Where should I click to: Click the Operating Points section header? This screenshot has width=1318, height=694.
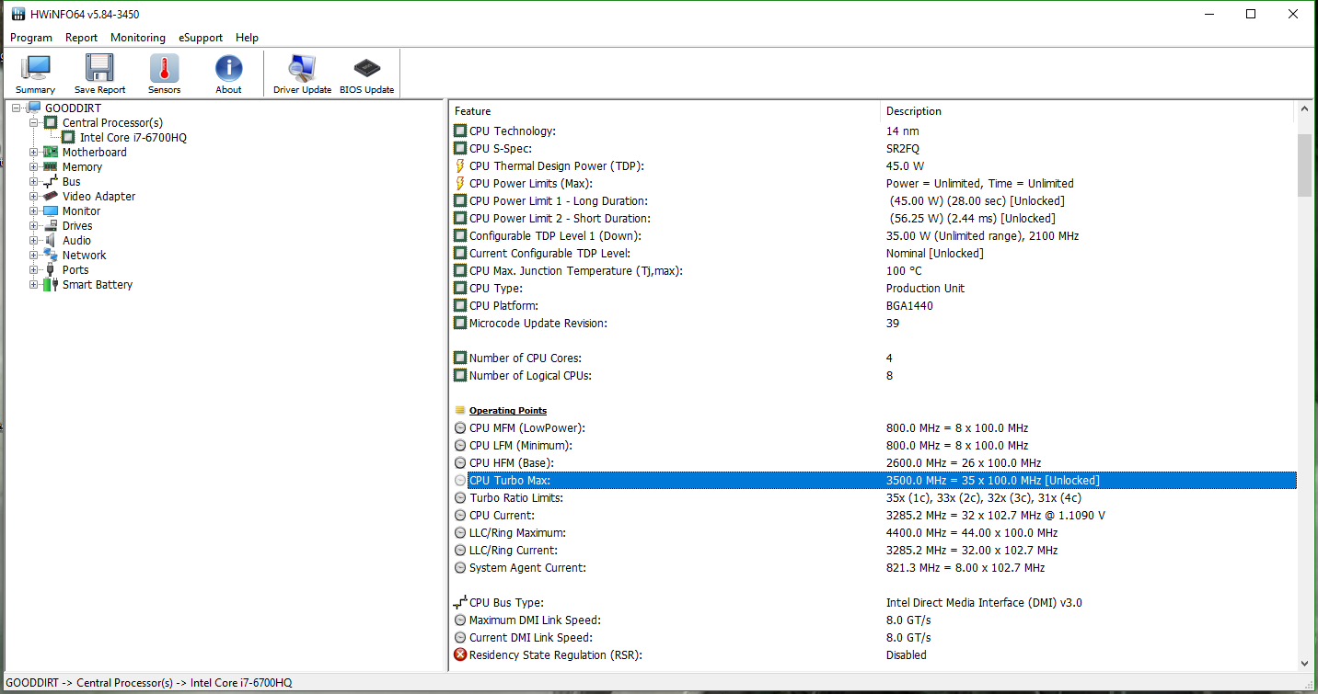[507, 411]
